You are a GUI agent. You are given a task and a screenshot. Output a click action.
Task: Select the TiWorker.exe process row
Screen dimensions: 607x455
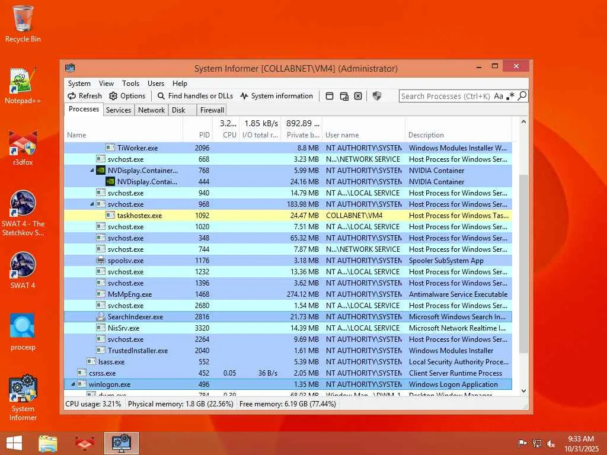click(288, 148)
